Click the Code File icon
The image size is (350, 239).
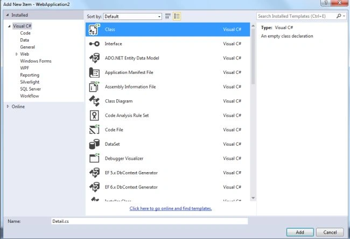pos(94,129)
